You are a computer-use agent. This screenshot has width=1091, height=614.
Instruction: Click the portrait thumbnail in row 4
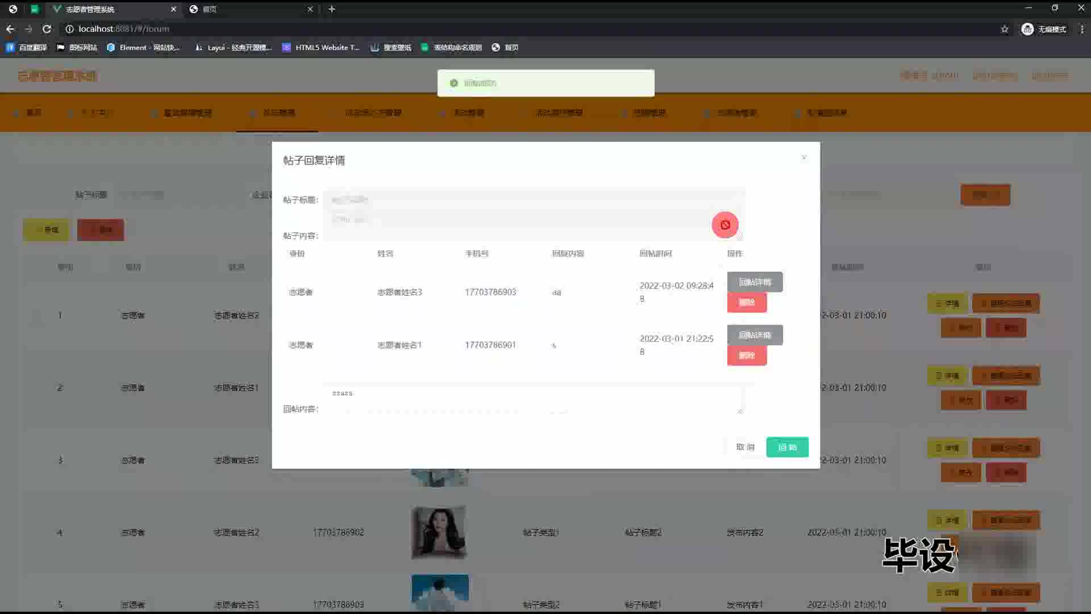(x=440, y=532)
